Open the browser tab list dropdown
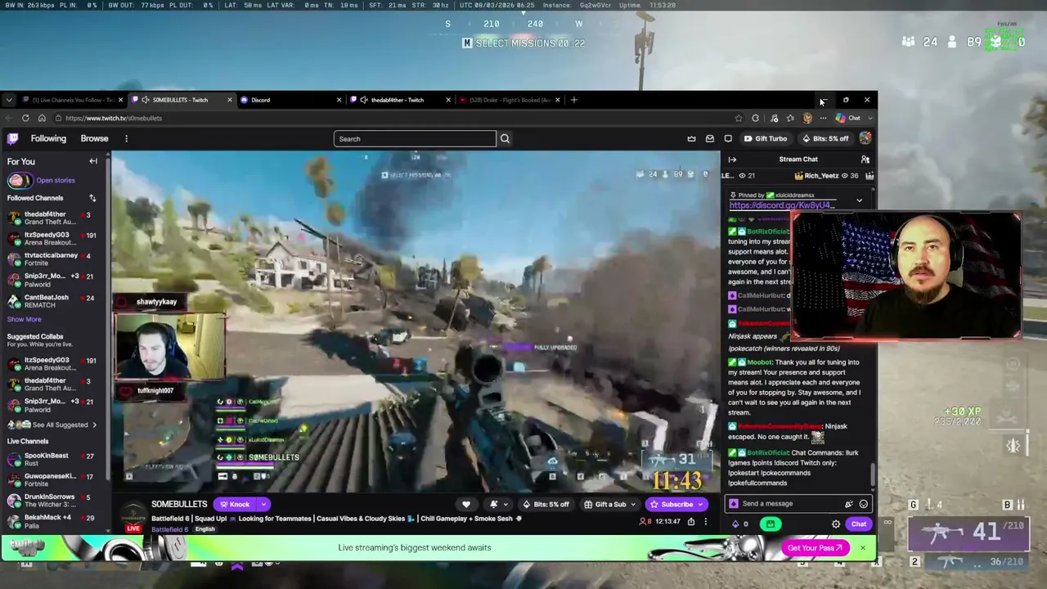 [9, 100]
